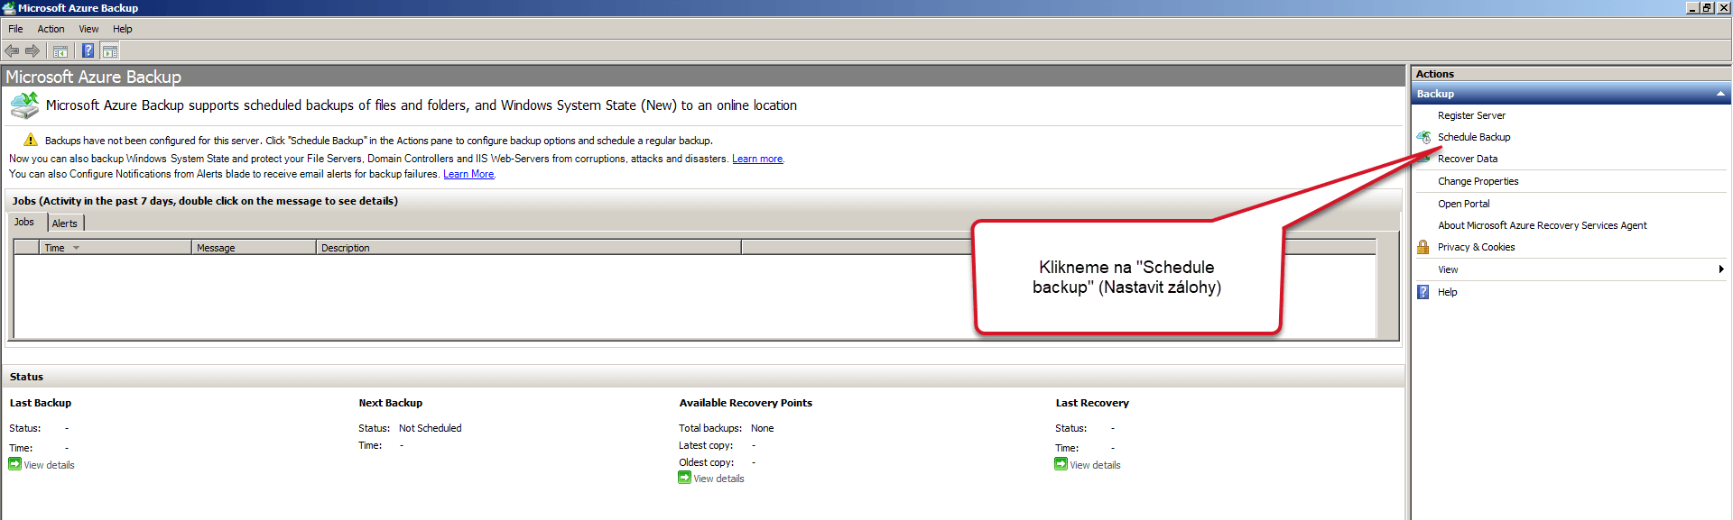Screen dimensions: 1733x520
Task: Open About Microsoft Azure Recovery Services Agent
Action: [1543, 225]
